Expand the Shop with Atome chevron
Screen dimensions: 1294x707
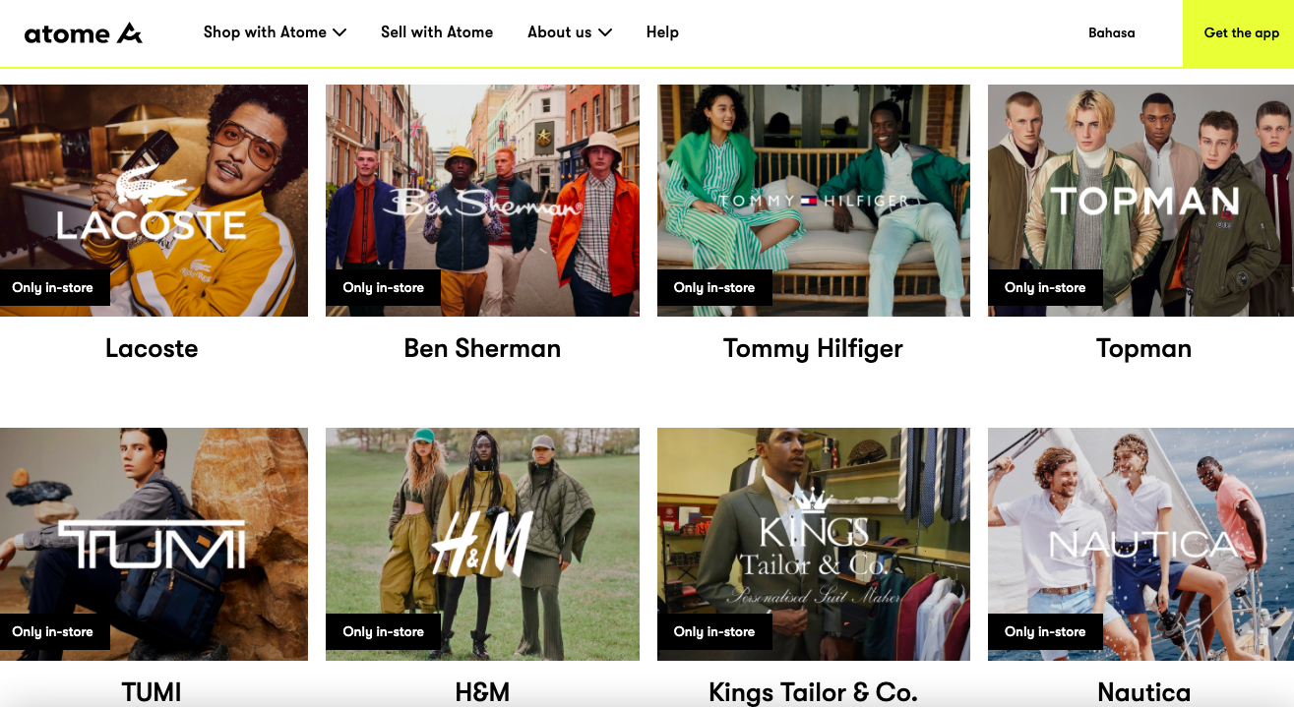point(339,32)
